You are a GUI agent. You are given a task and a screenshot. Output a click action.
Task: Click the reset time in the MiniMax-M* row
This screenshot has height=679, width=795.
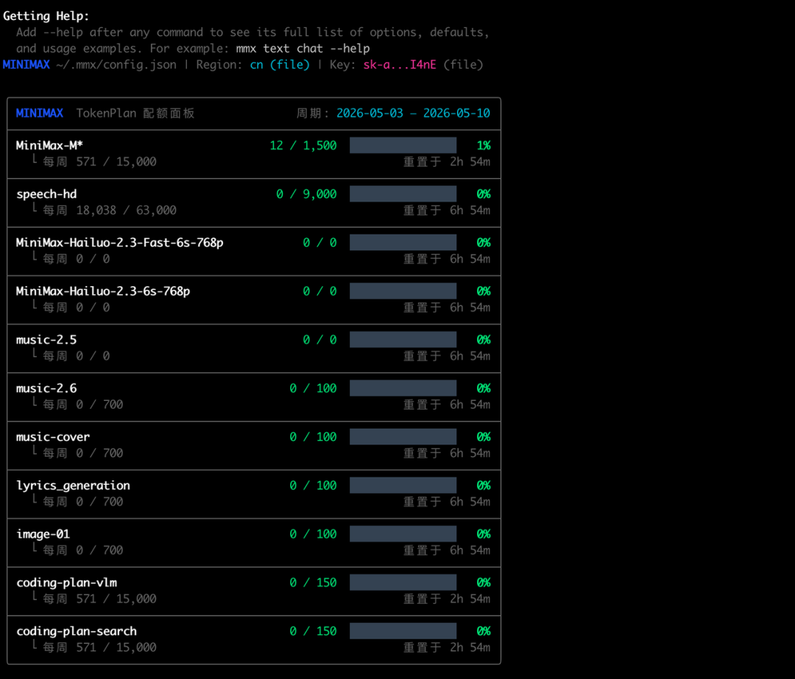(447, 162)
